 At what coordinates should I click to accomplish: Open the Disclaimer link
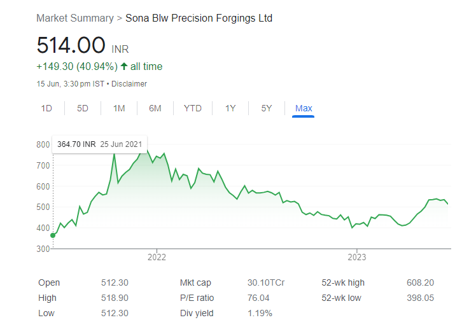(x=130, y=83)
